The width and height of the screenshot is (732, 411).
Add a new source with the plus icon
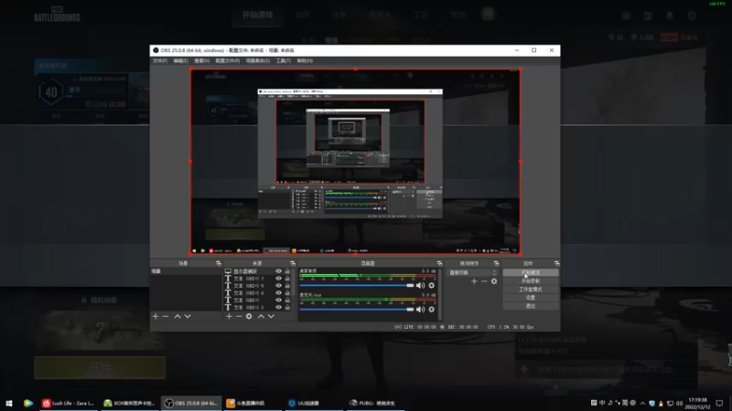pos(229,316)
